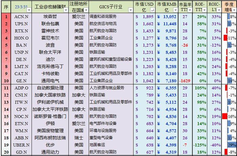Viewport: 237px width, 156px height.
Task: Select sequence number cell 20
Action: (6, 152)
